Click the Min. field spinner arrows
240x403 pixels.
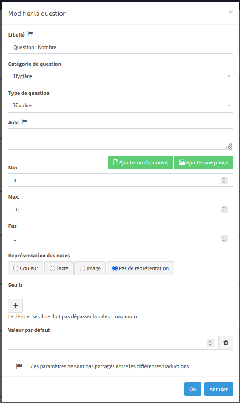tap(224, 180)
